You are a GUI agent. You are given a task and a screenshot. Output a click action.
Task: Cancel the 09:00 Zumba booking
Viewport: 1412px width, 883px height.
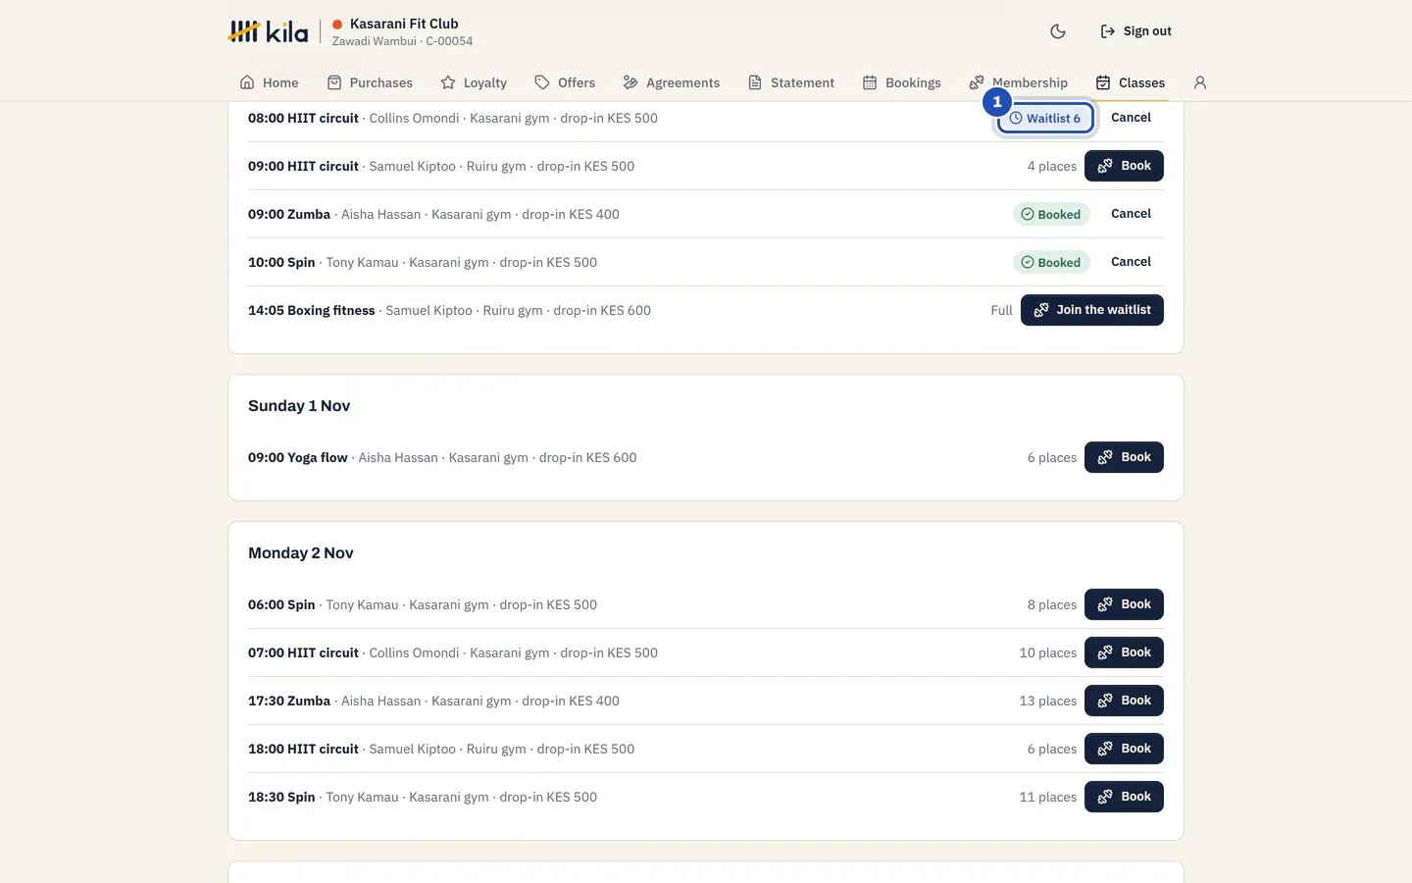pyautogui.click(x=1131, y=214)
